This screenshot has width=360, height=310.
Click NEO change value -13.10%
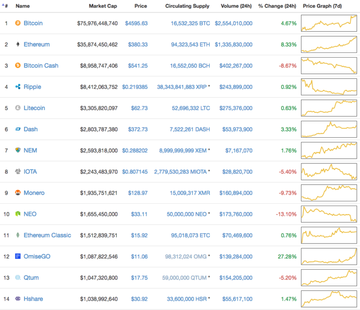(x=286, y=214)
